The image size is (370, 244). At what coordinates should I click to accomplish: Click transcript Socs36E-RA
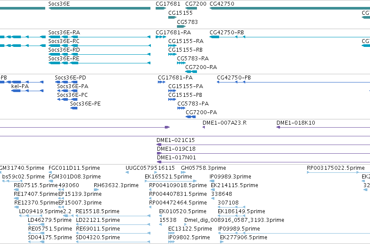point(99,37)
